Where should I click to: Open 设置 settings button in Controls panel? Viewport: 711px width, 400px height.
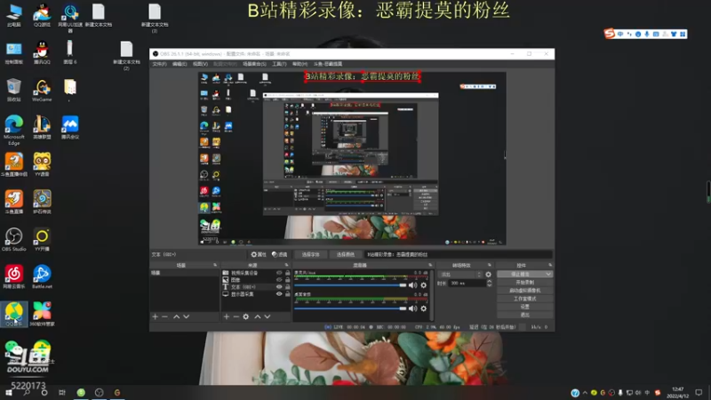(x=524, y=307)
